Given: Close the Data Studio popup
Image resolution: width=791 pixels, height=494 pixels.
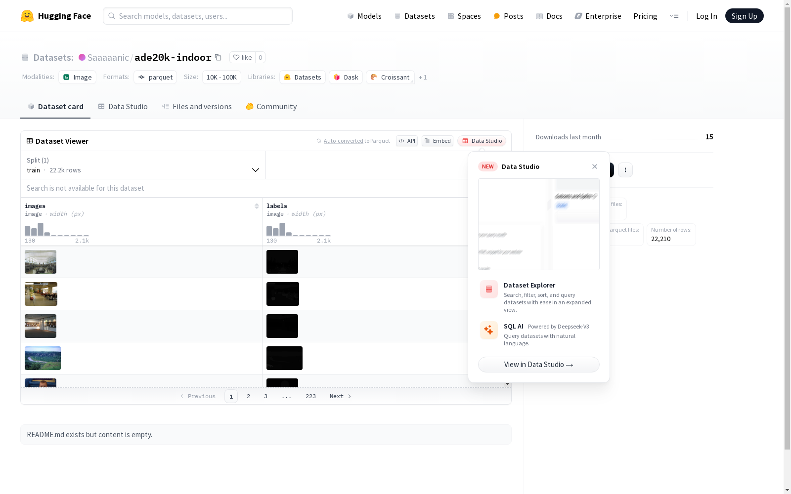Looking at the screenshot, I should (595, 166).
